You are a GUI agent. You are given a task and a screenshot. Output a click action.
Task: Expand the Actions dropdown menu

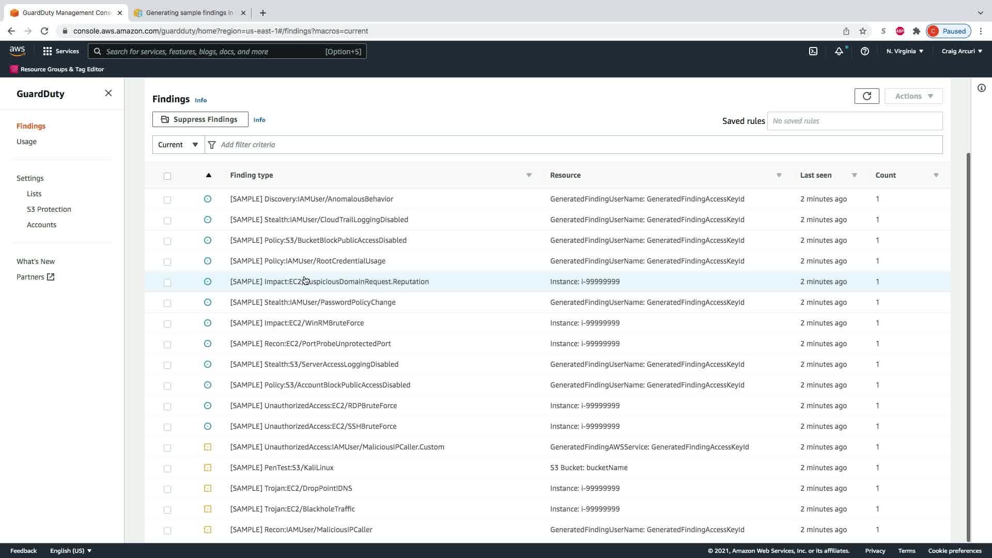pyautogui.click(x=913, y=96)
